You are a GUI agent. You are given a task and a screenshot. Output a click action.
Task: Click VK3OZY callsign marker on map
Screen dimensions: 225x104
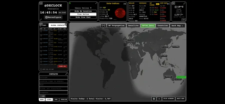point(178,79)
